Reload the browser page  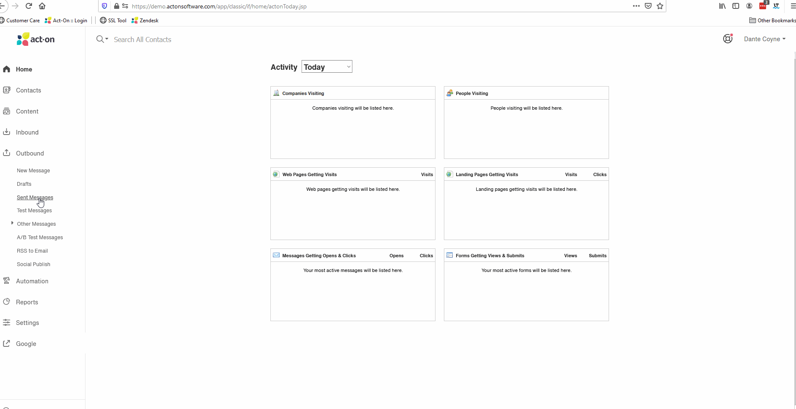(x=29, y=6)
